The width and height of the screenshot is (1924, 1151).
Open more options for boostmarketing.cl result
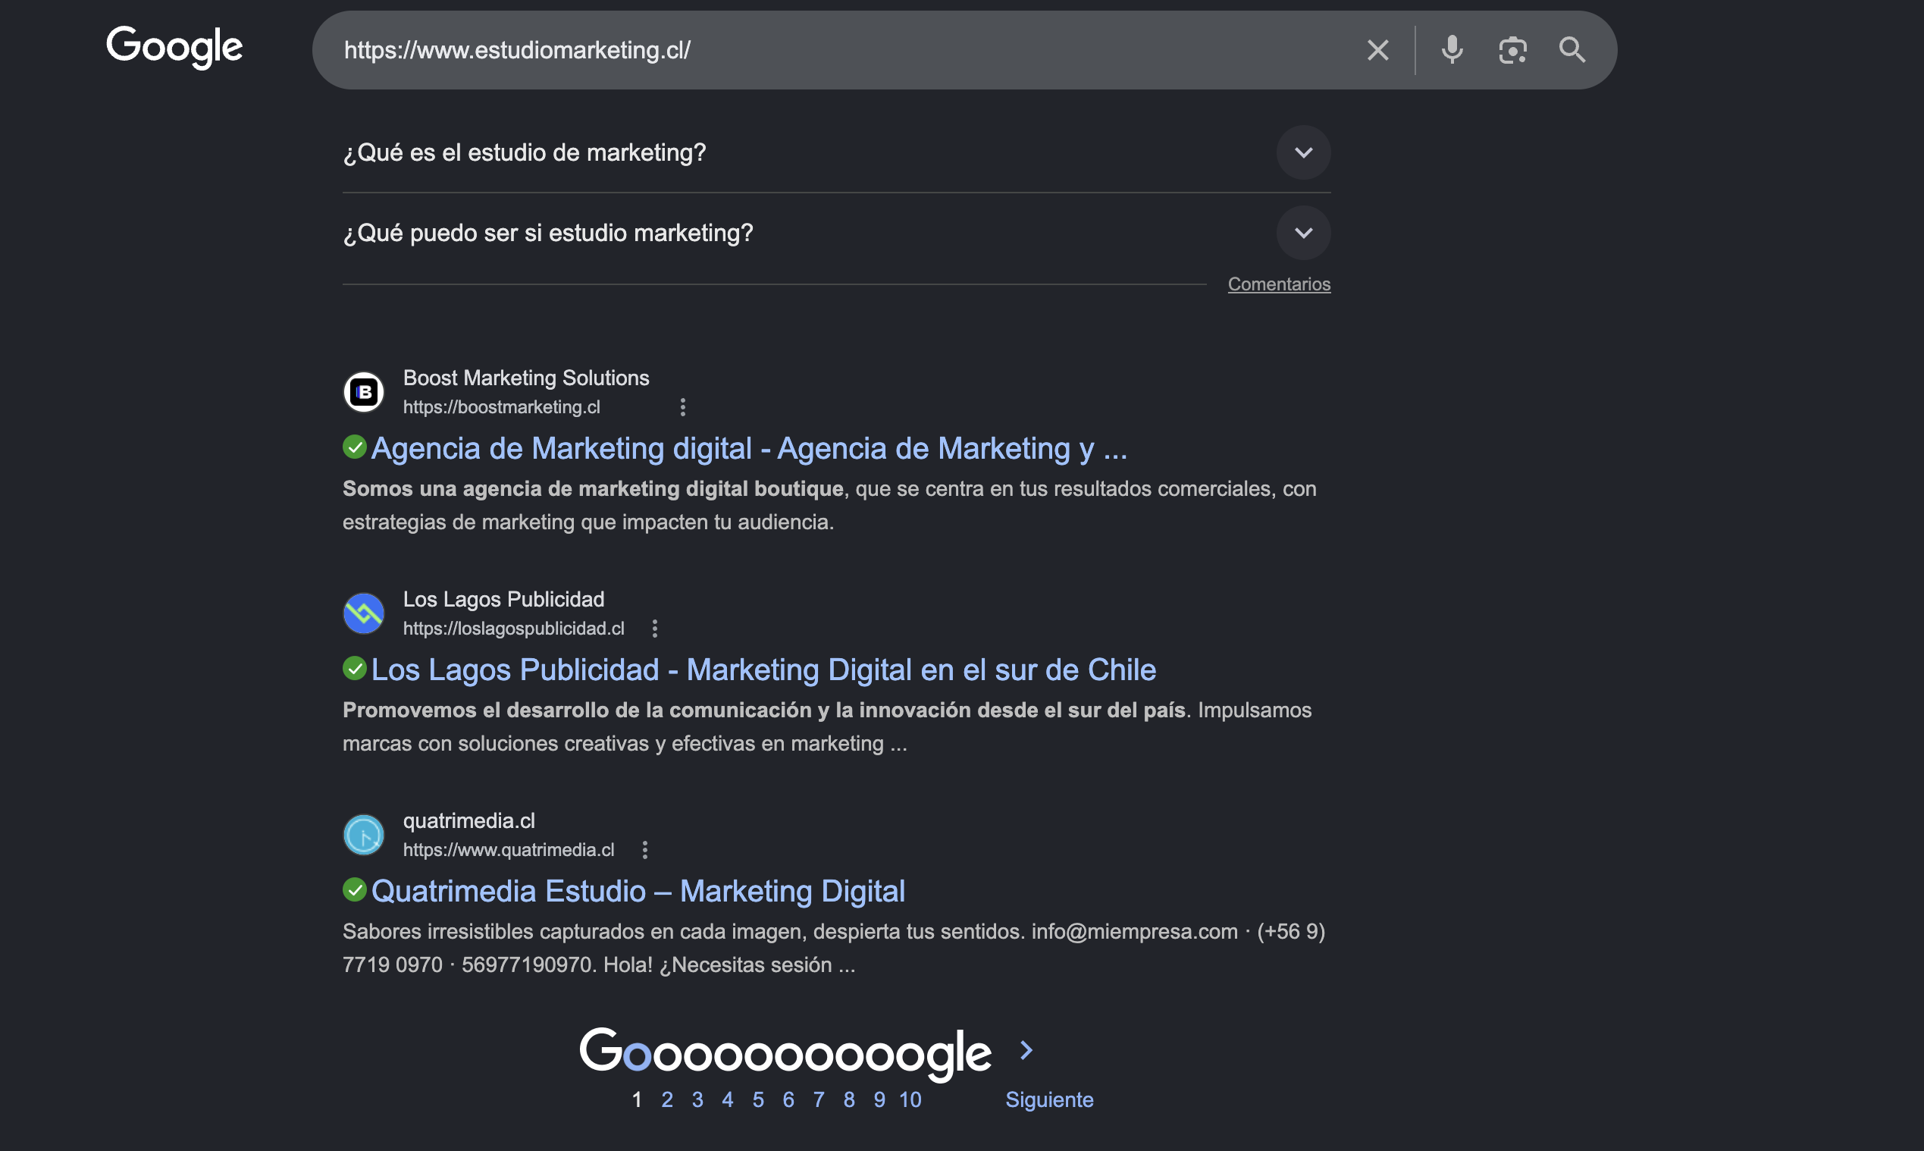682,407
